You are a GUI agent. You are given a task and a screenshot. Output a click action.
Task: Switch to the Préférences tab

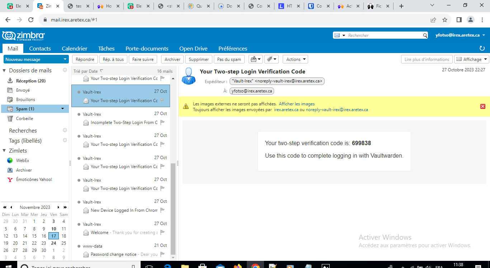tap(233, 48)
